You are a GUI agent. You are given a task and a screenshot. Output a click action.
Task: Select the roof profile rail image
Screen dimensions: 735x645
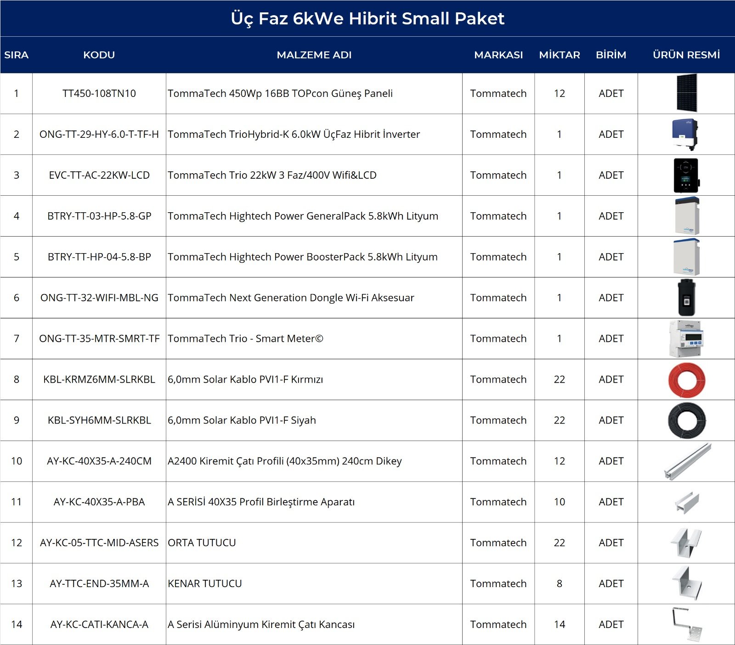687,461
